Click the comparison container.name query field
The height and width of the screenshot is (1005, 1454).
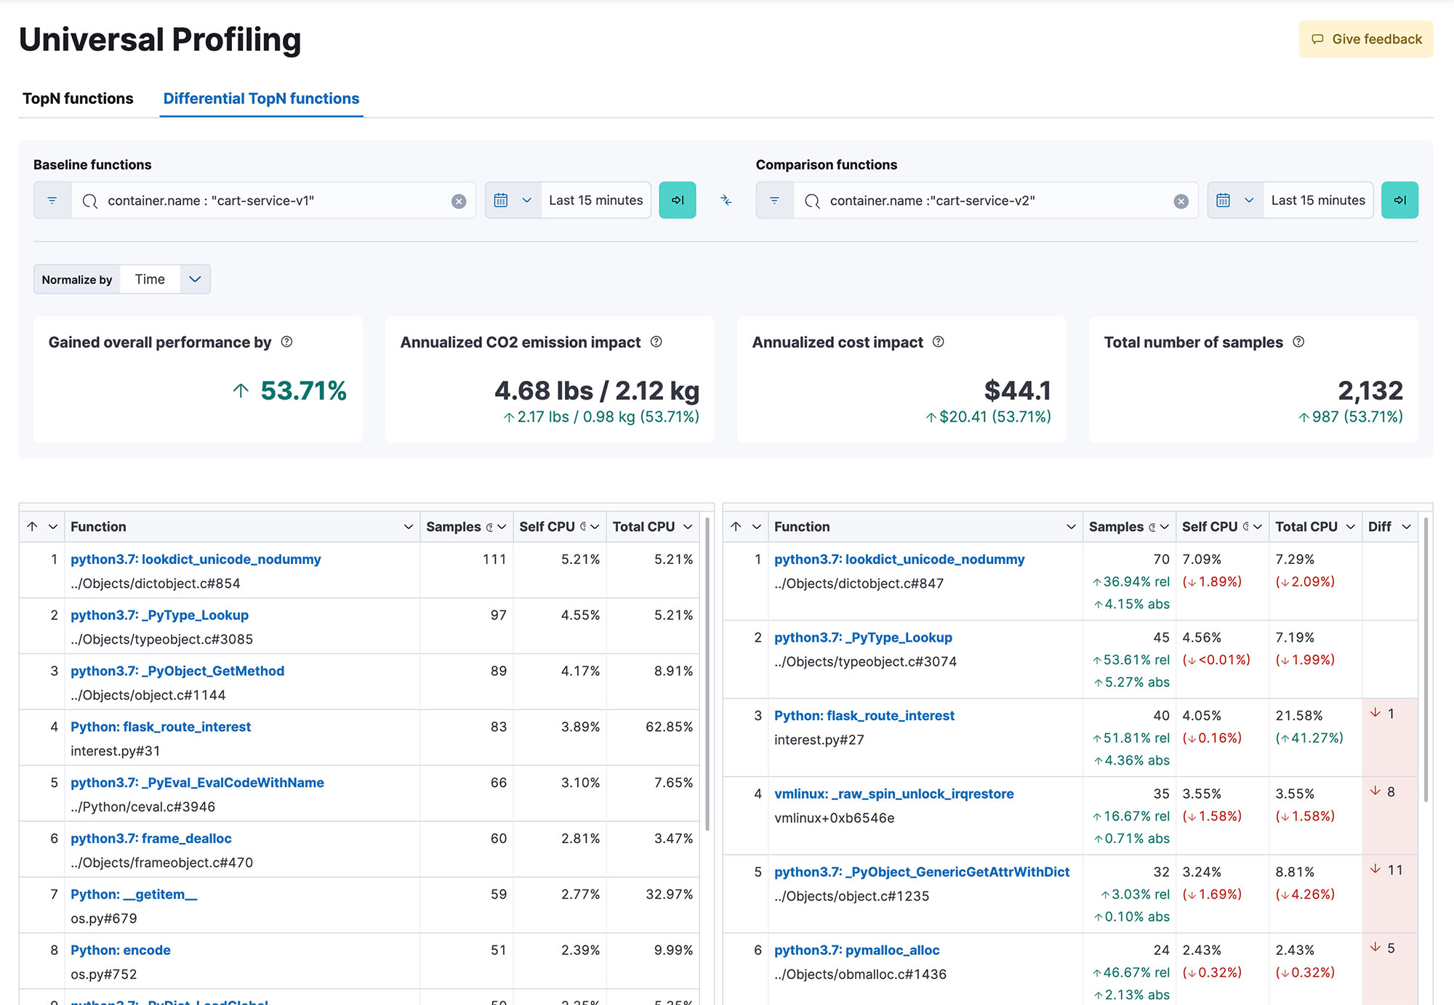point(996,201)
